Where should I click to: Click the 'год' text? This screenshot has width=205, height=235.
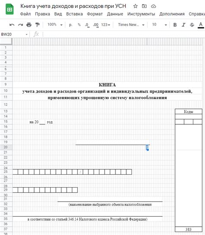click(x=50, y=122)
